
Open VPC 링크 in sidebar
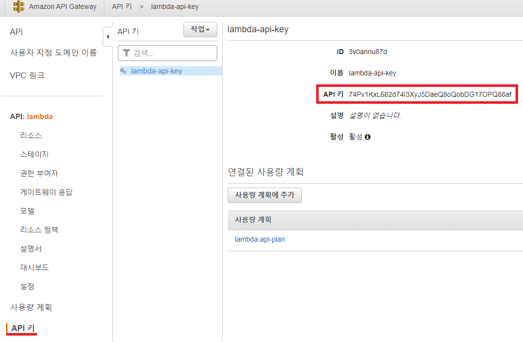coord(27,75)
